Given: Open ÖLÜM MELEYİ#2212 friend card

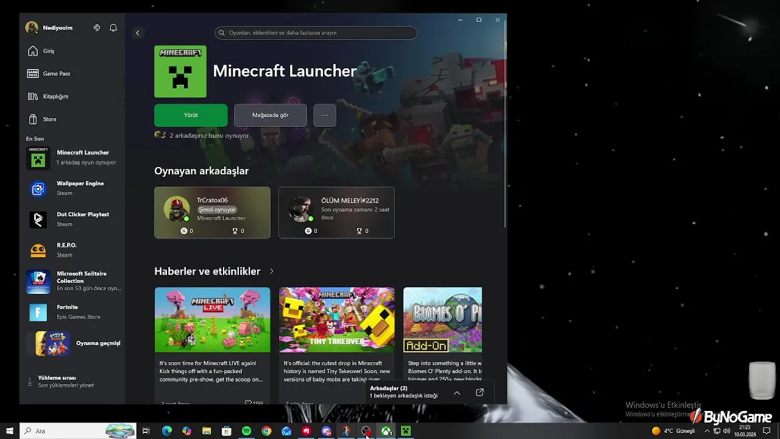Looking at the screenshot, I should pos(336,212).
